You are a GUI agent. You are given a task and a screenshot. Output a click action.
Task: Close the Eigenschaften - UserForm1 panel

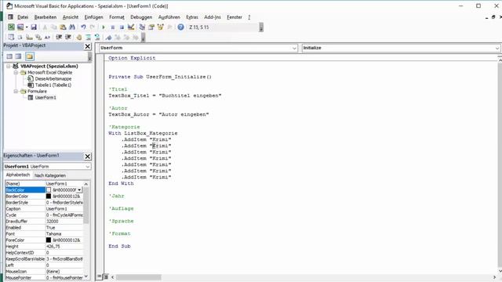tap(87, 157)
